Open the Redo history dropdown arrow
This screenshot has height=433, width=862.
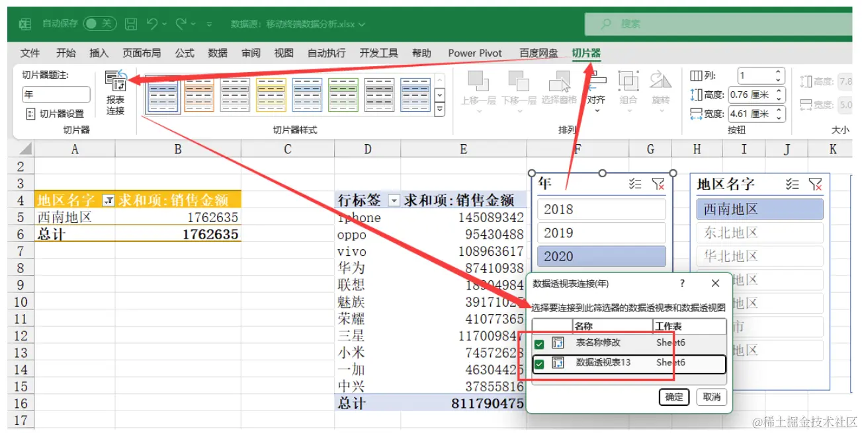click(193, 24)
